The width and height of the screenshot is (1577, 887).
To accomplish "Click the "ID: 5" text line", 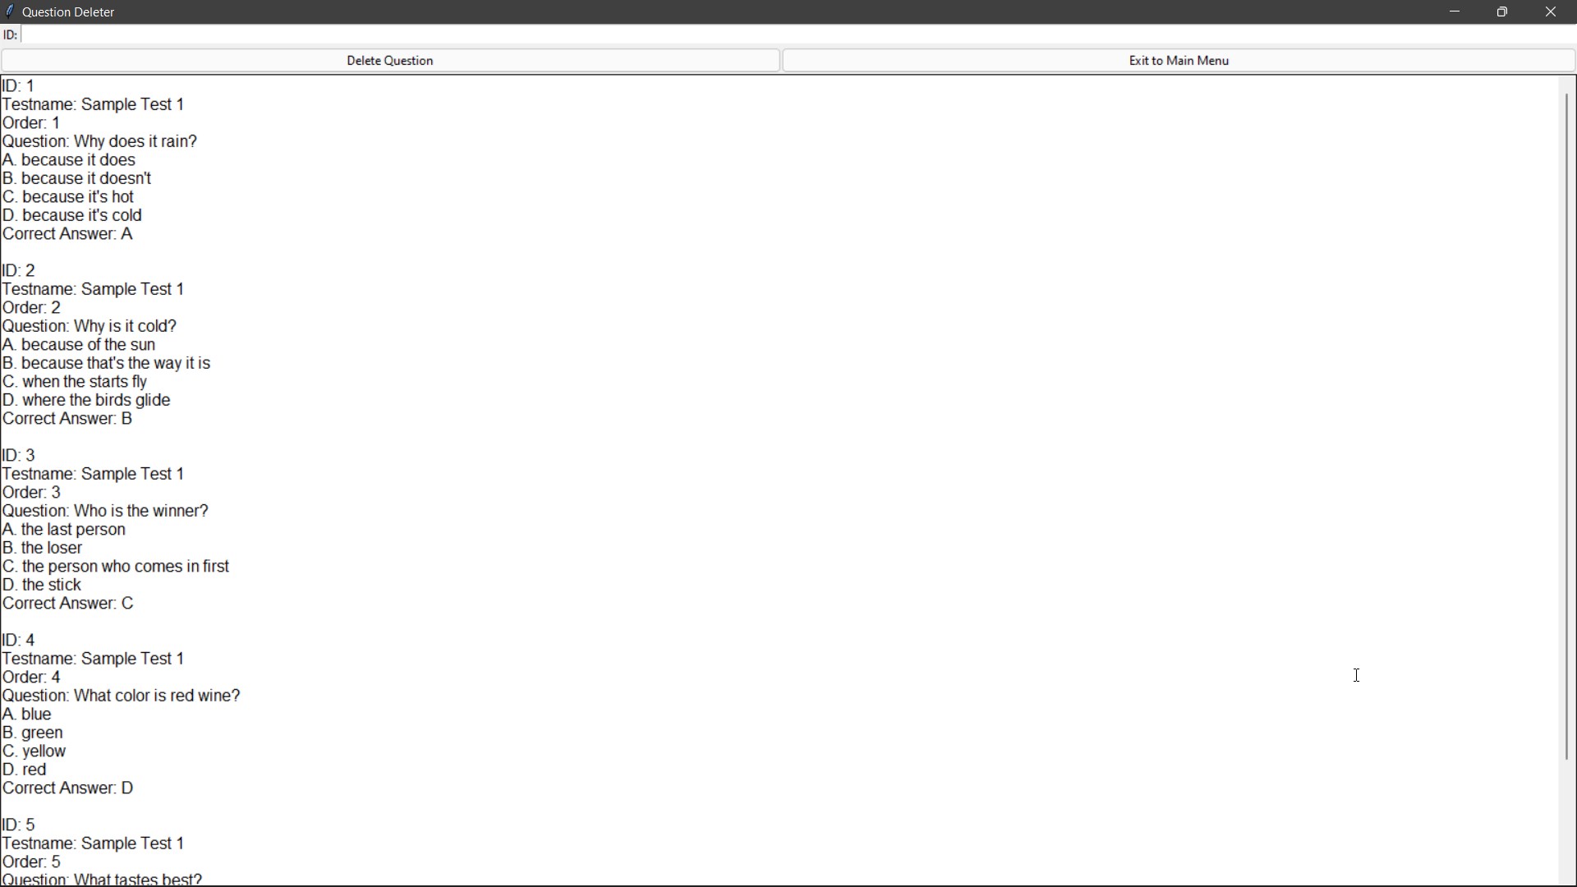I will 19,825.
